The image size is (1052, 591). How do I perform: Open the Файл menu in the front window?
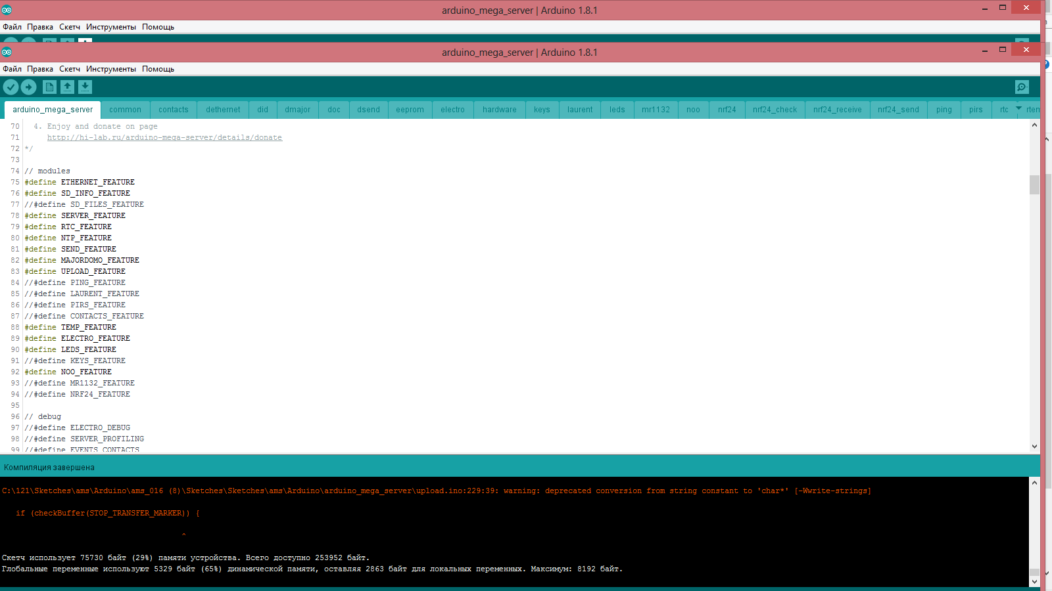coord(12,69)
